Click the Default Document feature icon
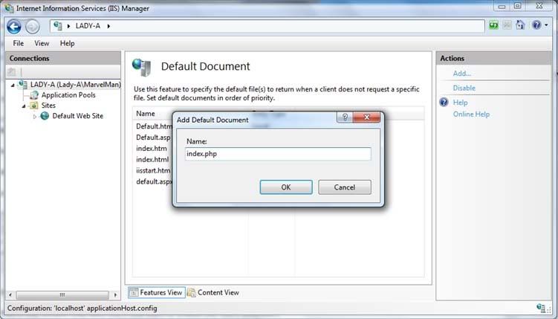This screenshot has width=558, height=319. [142, 67]
